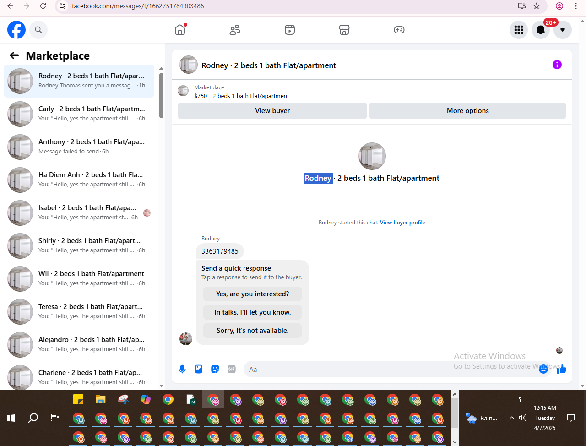Image resolution: width=586 pixels, height=446 pixels.
Task: Open the Ha Diem Anh conversation
Action: tap(79, 180)
